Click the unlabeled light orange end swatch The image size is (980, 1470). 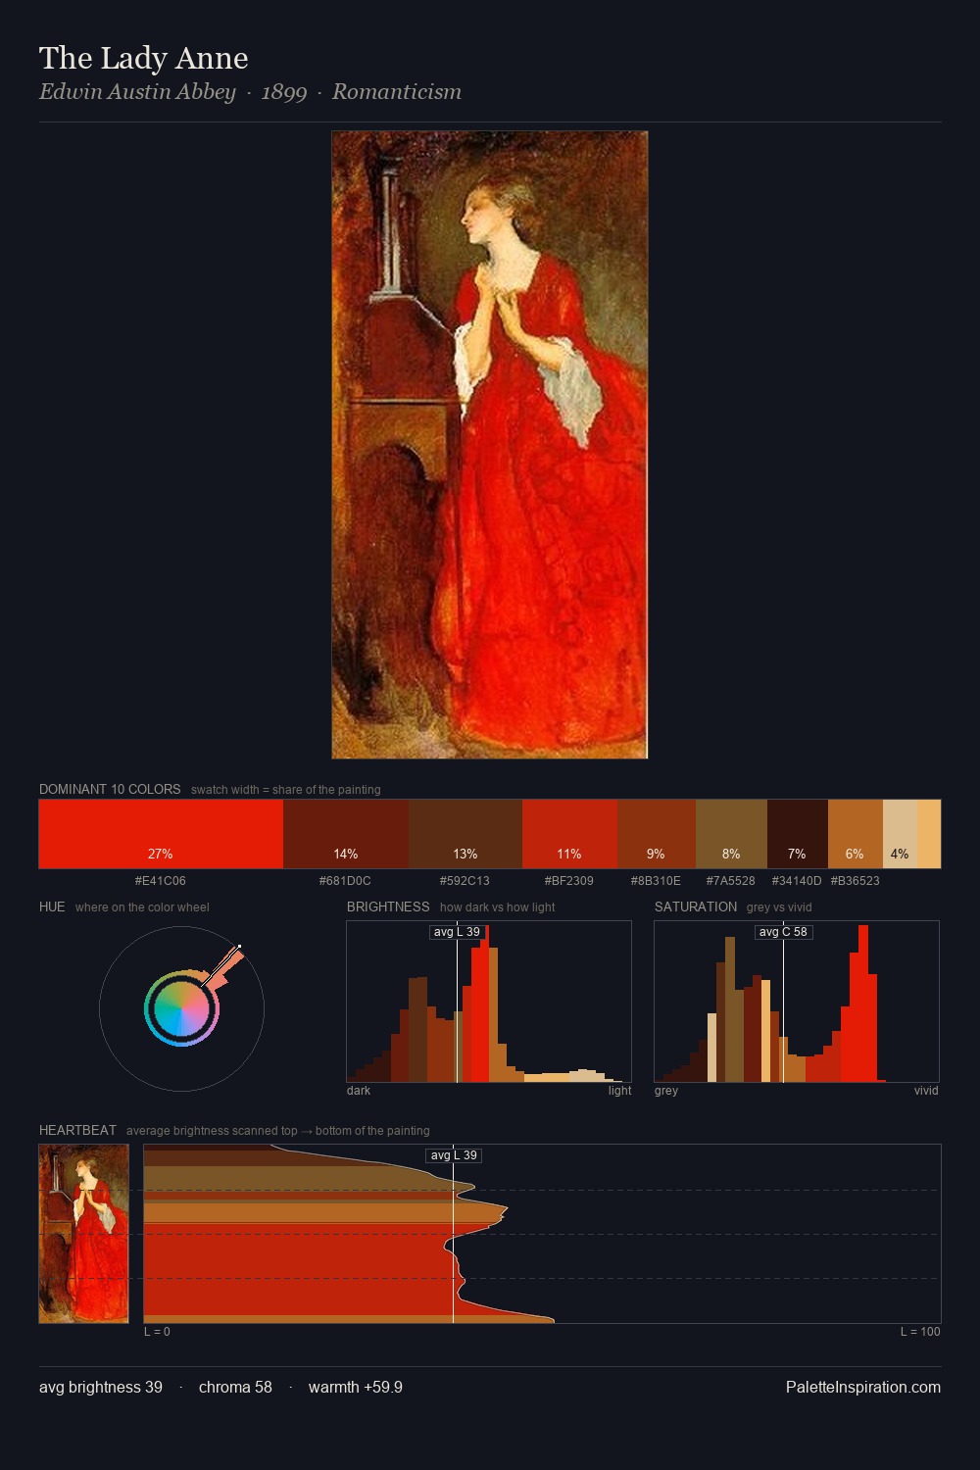[929, 834]
